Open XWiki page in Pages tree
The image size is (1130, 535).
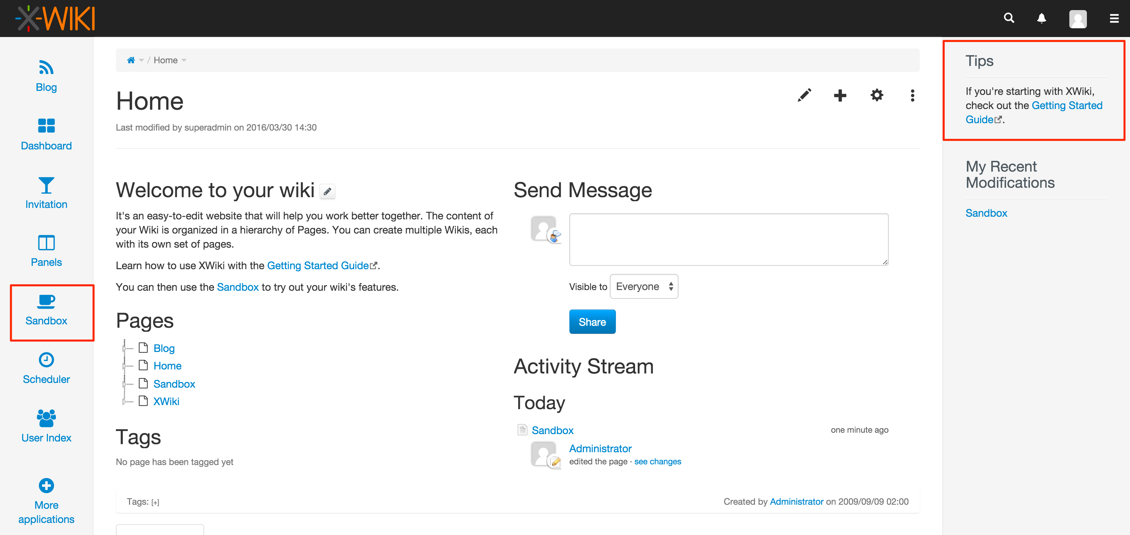[x=166, y=401]
